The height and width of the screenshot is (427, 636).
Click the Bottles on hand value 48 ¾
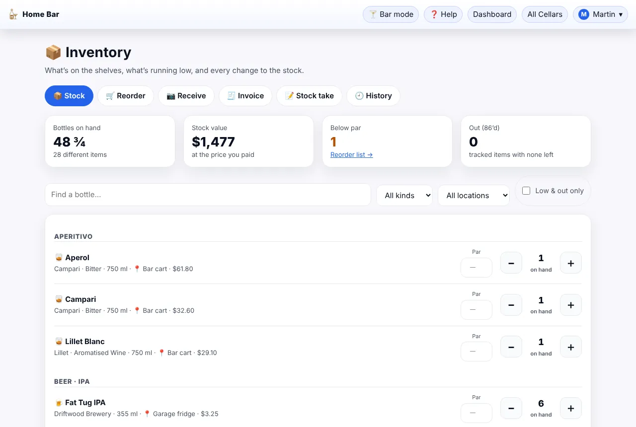pyautogui.click(x=70, y=142)
